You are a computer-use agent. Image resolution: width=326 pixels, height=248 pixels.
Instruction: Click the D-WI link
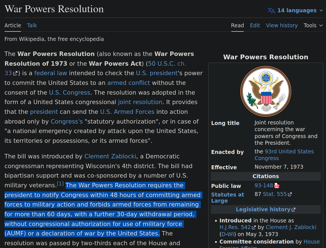click(x=228, y=234)
